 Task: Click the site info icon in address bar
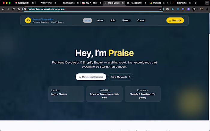[25, 9]
